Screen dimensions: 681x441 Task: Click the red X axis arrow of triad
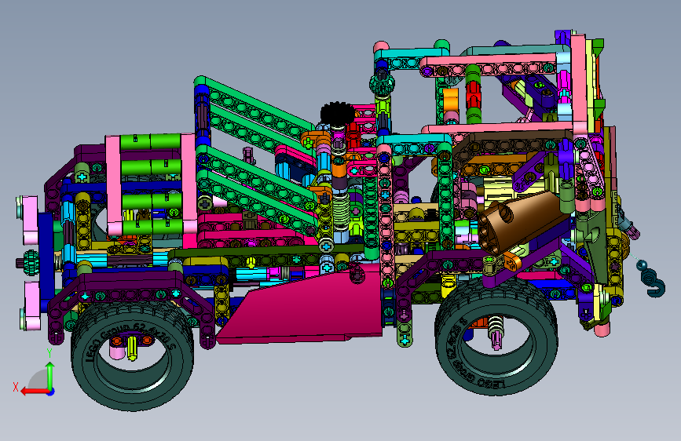(x=34, y=392)
